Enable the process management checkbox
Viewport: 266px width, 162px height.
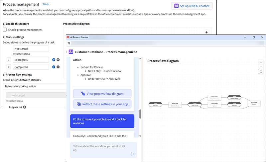(5, 30)
